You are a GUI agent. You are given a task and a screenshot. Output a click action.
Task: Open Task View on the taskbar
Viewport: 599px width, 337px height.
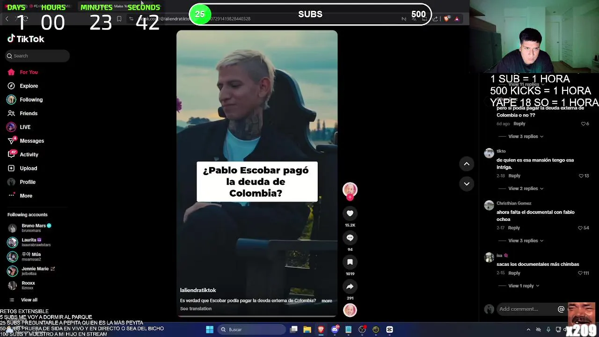click(x=294, y=330)
